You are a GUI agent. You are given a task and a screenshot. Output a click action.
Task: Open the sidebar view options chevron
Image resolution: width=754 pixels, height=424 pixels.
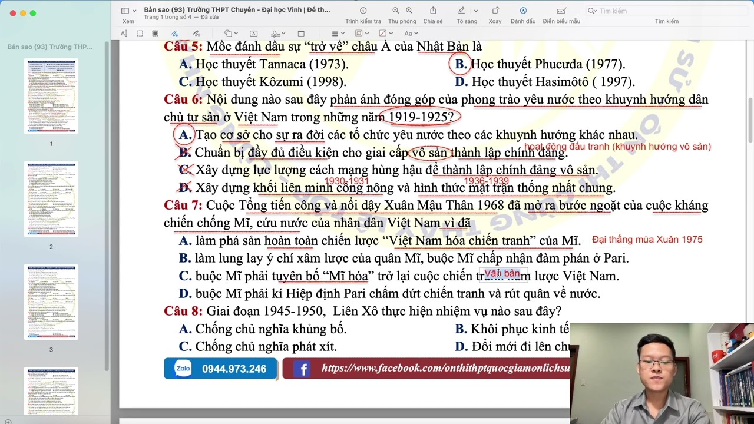click(134, 11)
